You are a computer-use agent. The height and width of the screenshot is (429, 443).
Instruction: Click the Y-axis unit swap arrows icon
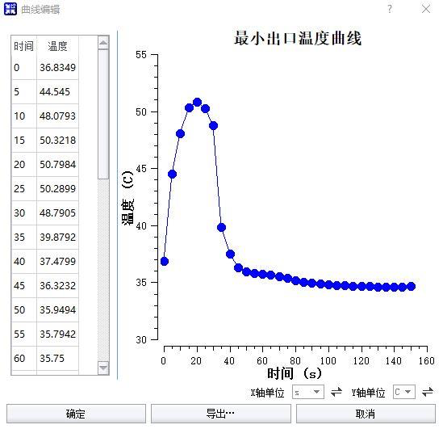[428, 392]
